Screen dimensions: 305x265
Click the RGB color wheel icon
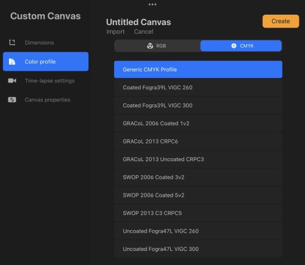[x=150, y=46]
